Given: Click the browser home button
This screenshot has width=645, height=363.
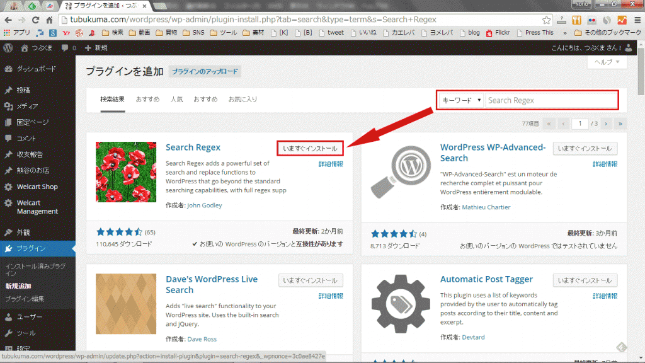Looking at the screenshot, I should pyautogui.click(x=50, y=20).
